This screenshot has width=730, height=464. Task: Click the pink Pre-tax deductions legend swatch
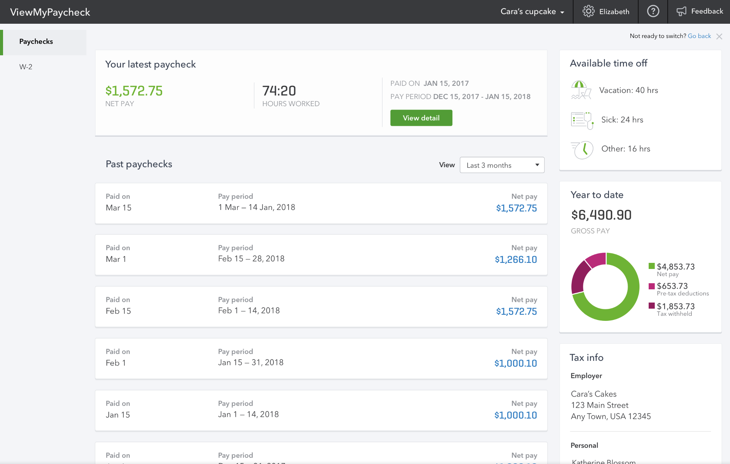click(x=651, y=286)
